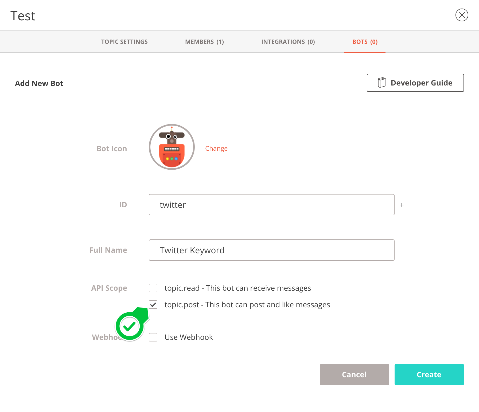Select the Bots (0) tab

point(365,42)
